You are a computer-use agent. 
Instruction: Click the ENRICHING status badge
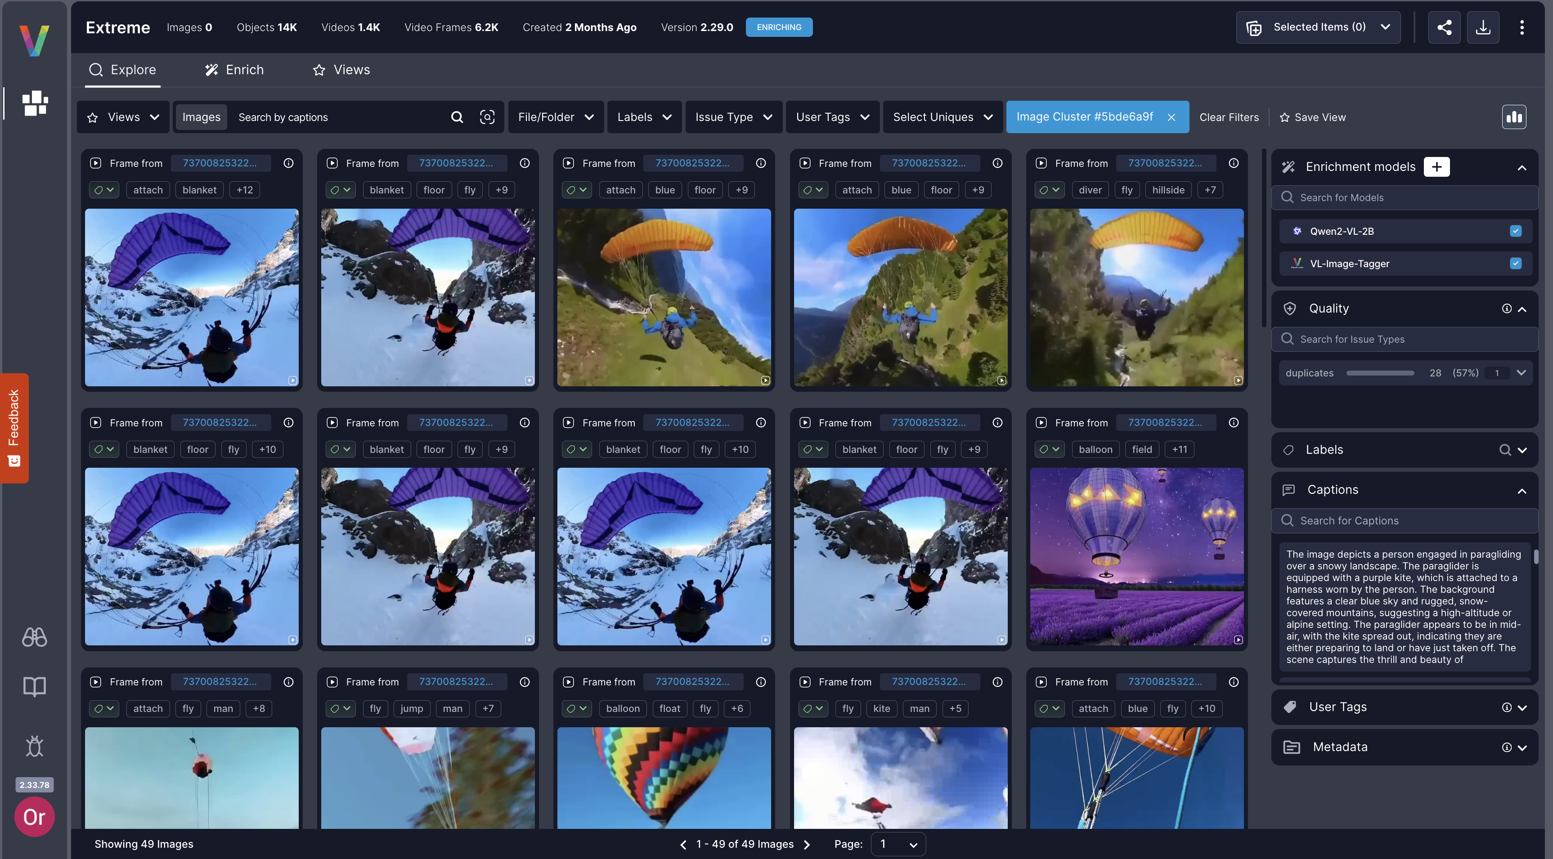pos(779,27)
